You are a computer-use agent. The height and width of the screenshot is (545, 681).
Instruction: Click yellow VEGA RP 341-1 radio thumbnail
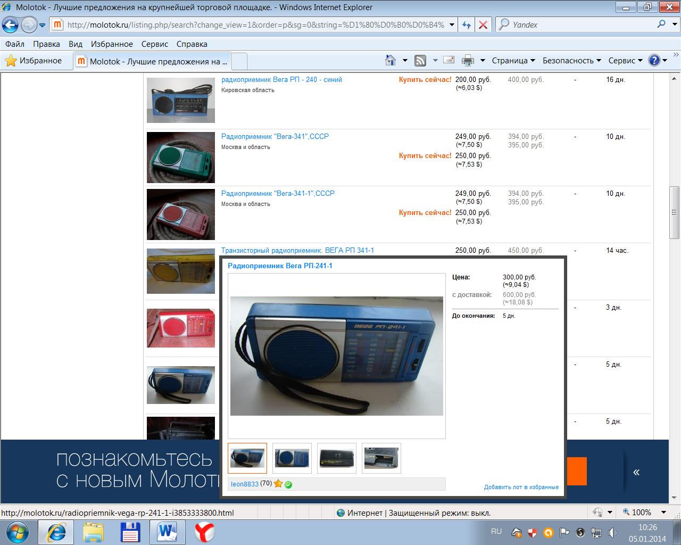coord(181,271)
